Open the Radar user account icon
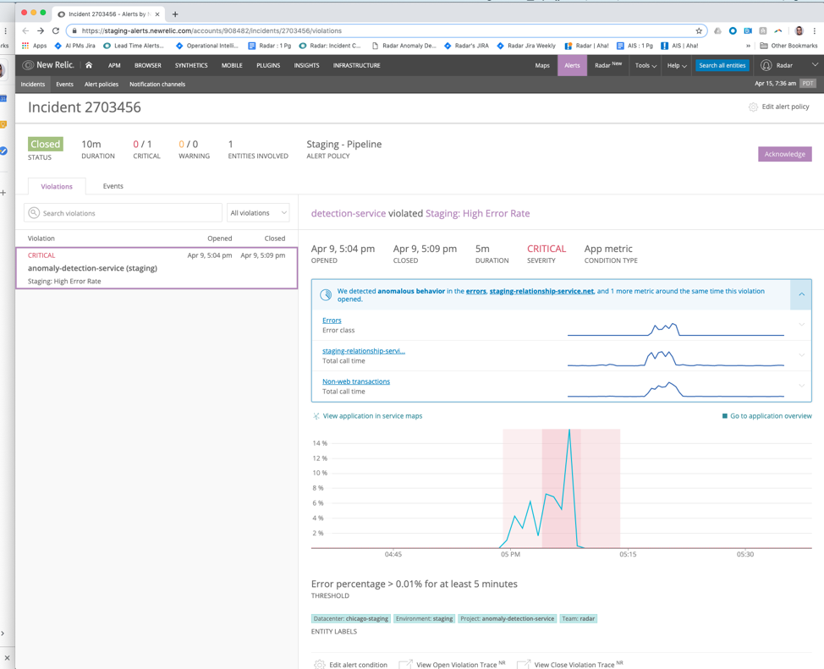Screen dimensions: 824x669 point(766,65)
